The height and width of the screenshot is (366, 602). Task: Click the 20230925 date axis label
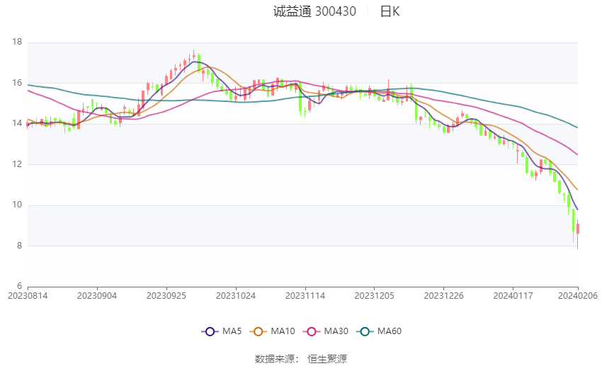[166, 296]
